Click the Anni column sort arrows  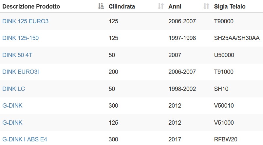tap(206, 6)
